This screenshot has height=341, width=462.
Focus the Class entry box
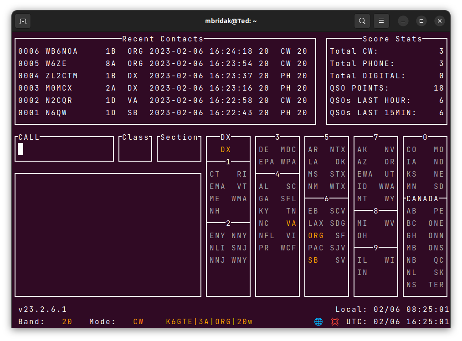click(x=135, y=149)
